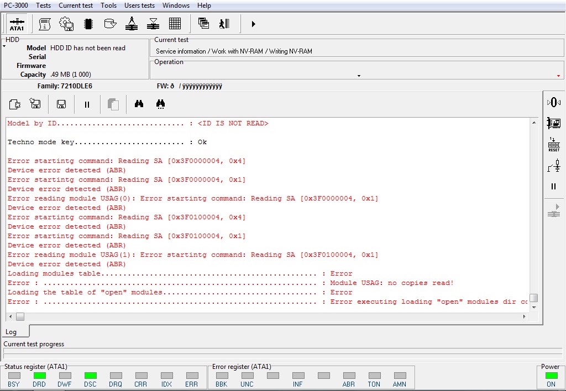Click the pause icon in right sidebar
The width and height of the screenshot is (566, 391).
[x=553, y=187]
